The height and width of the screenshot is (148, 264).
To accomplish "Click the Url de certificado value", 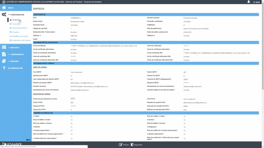I will coord(104,46).
